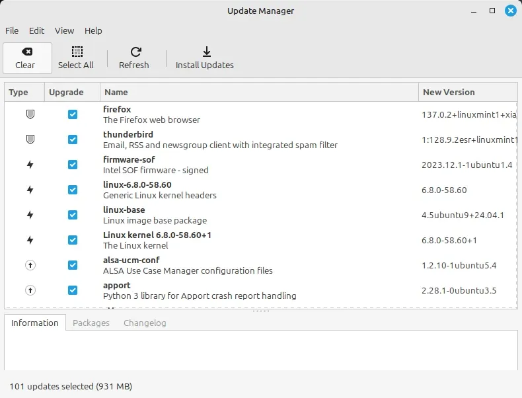This screenshot has width=522, height=398.
Task: Select the apport package name
Action: point(116,286)
